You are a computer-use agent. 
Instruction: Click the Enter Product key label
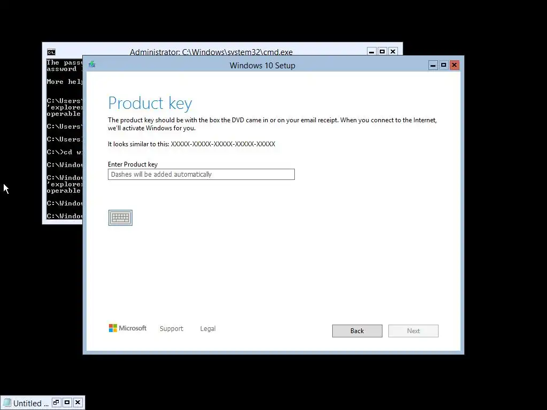coord(132,164)
